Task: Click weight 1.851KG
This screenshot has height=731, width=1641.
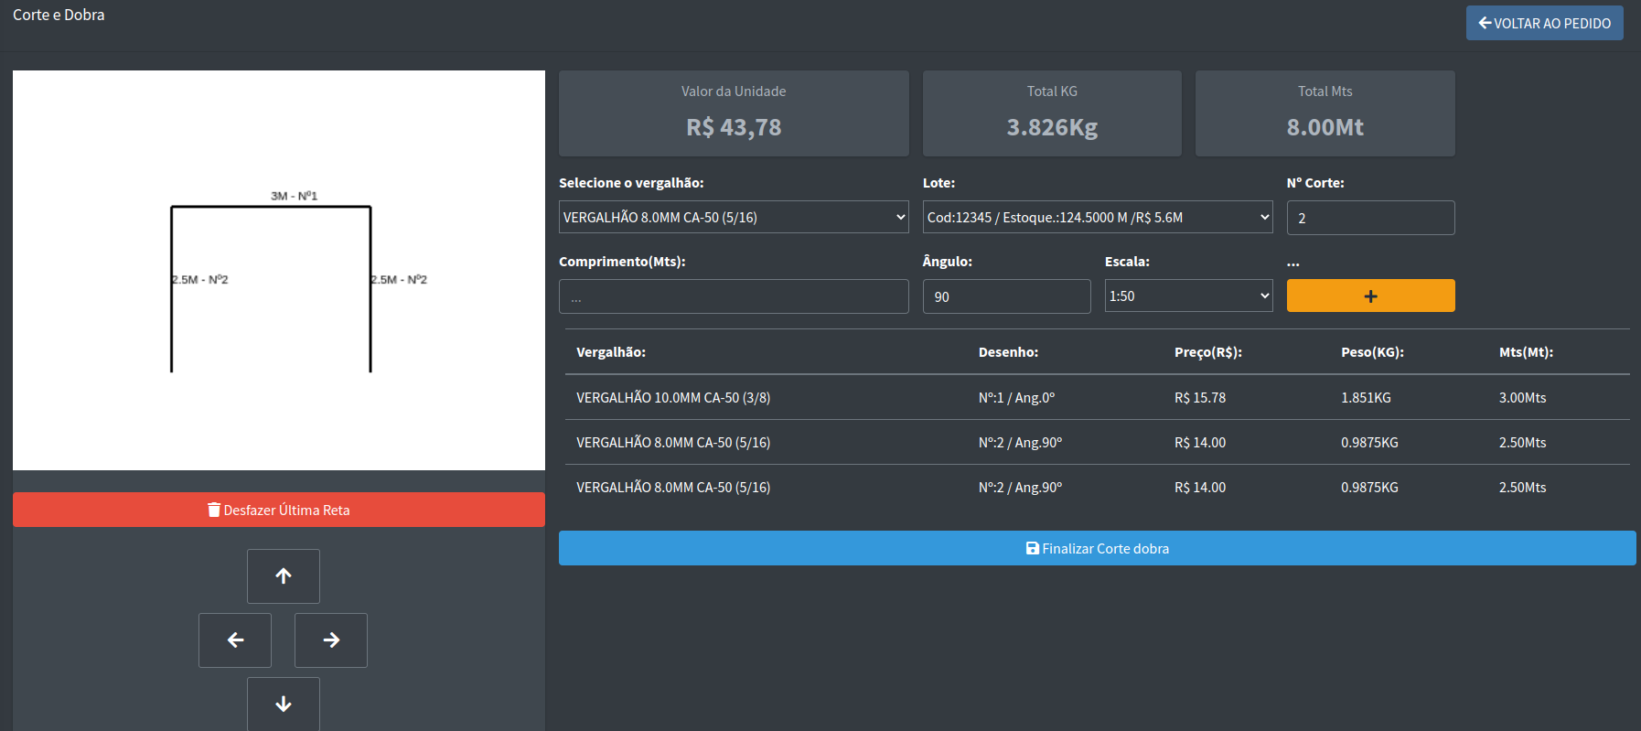Action: coord(1366,397)
